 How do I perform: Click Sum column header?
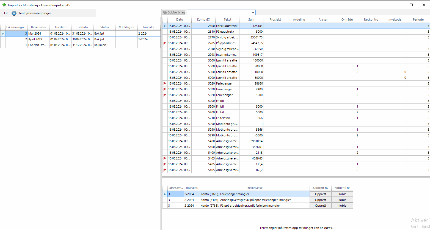click(x=251, y=19)
